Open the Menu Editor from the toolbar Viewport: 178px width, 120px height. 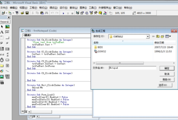17,13
